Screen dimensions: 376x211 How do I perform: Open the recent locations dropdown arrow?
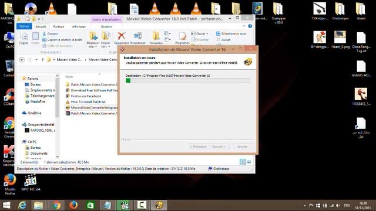click(36, 60)
